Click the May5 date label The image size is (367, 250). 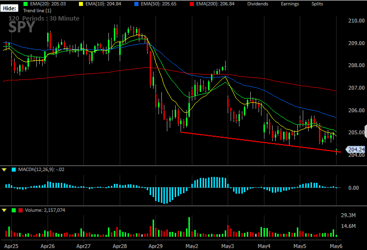[x=300, y=246]
